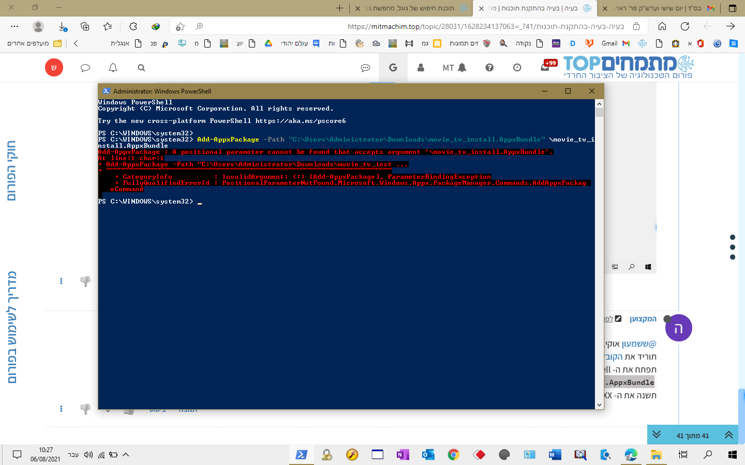Open Windows Start button on taskbar
The height and width of the screenshot is (465, 745).
point(733,455)
